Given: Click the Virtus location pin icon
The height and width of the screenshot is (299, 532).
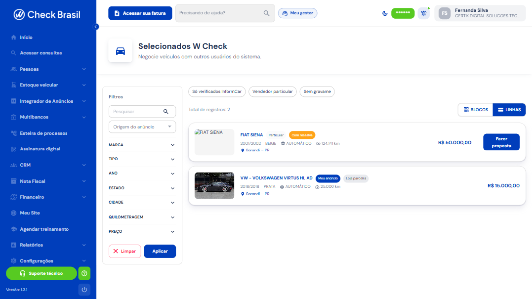Looking at the screenshot, I should click(243, 194).
